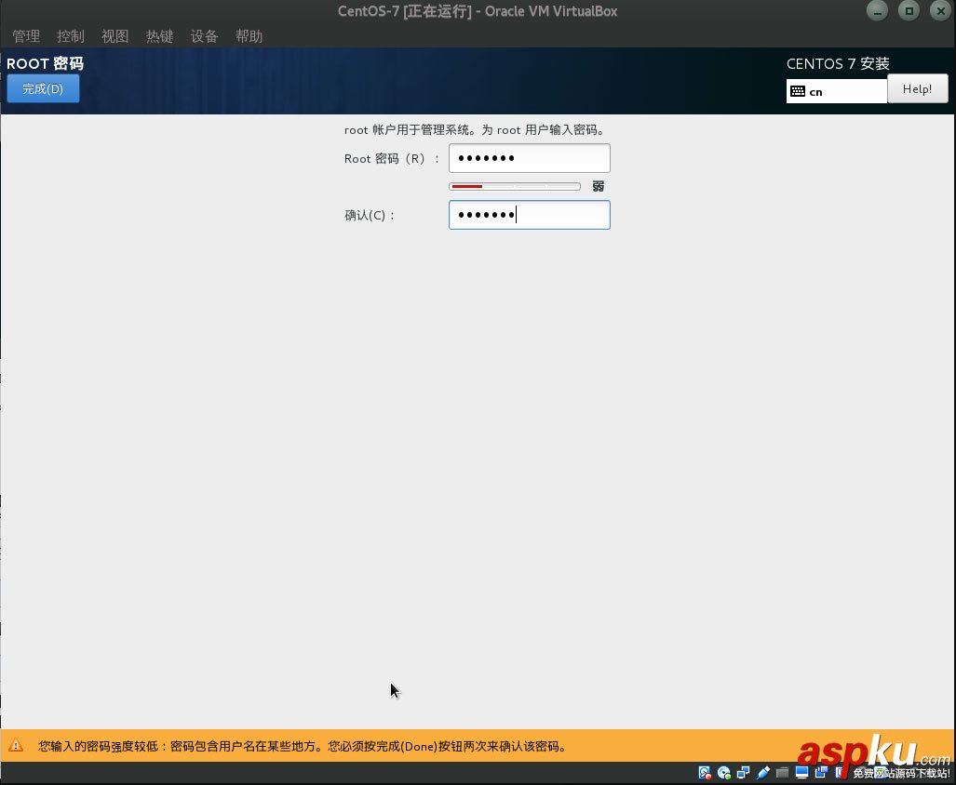Open the cn keyboard layout selector
Viewport: 956px width, 785px height.
pyautogui.click(x=836, y=90)
